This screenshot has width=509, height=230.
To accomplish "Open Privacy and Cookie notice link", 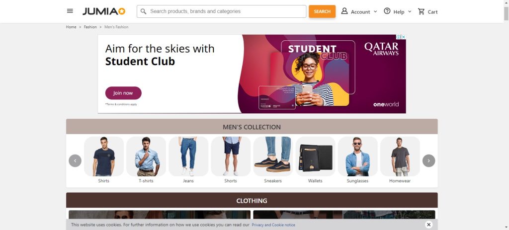I will tap(273, 225).
